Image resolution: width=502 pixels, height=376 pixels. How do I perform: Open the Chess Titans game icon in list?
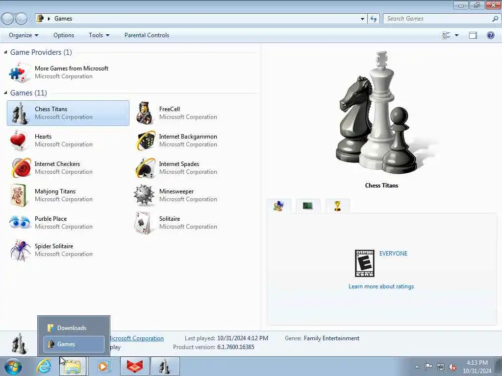click(20, 113)
